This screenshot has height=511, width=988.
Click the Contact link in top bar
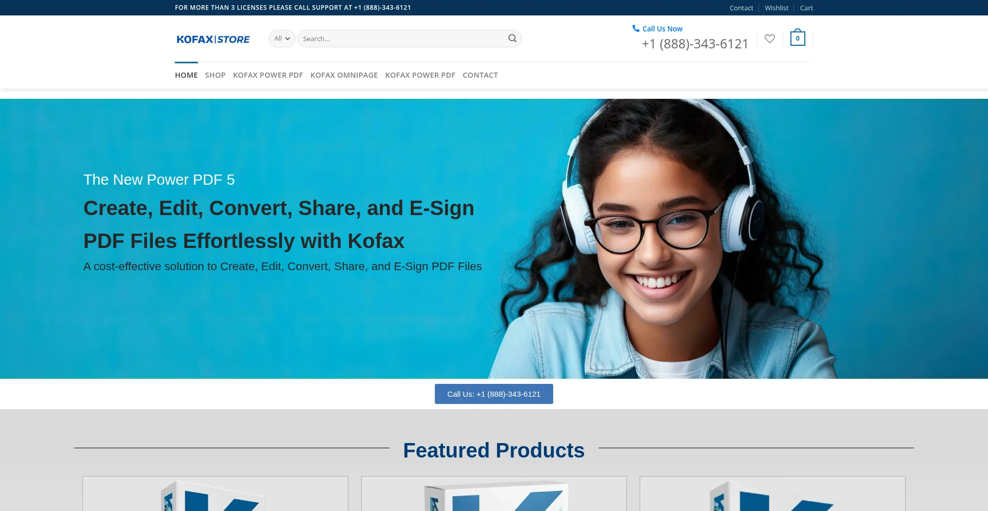(x=741, y=8)
